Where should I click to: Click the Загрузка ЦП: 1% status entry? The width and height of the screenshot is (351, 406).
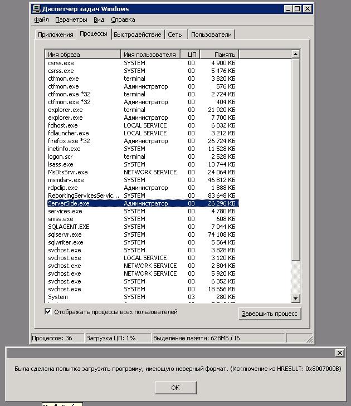tap(118, 338)
